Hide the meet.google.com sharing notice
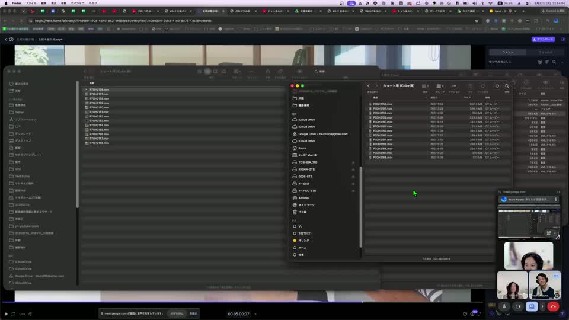The width and height of the screenshot is (569, 320). (x=193, y=313)
